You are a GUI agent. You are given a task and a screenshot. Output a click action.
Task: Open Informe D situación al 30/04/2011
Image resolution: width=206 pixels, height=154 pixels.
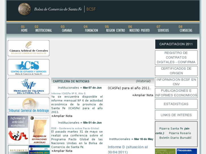click(x=128, y=149)
